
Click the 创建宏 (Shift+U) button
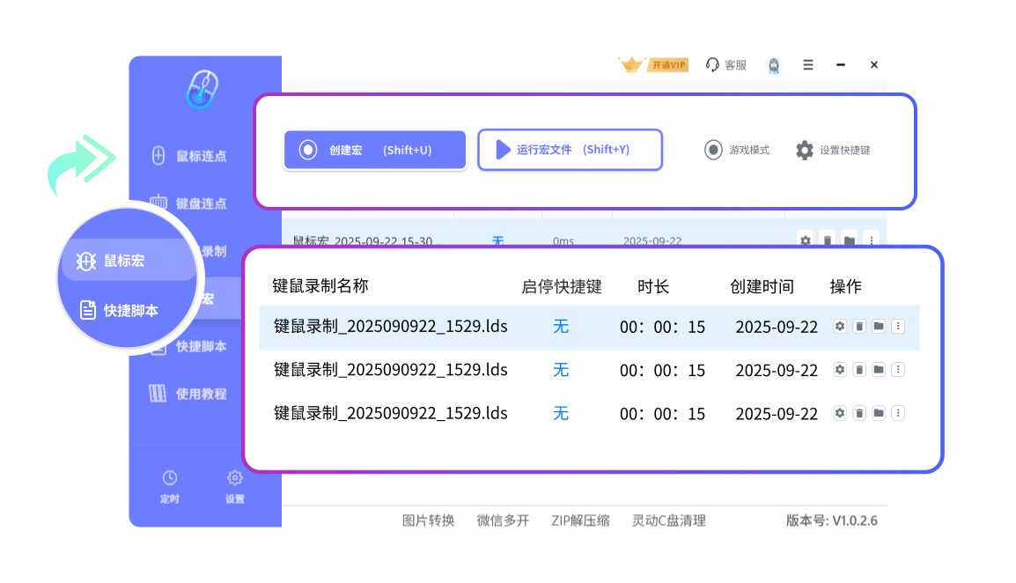(374, 150)
